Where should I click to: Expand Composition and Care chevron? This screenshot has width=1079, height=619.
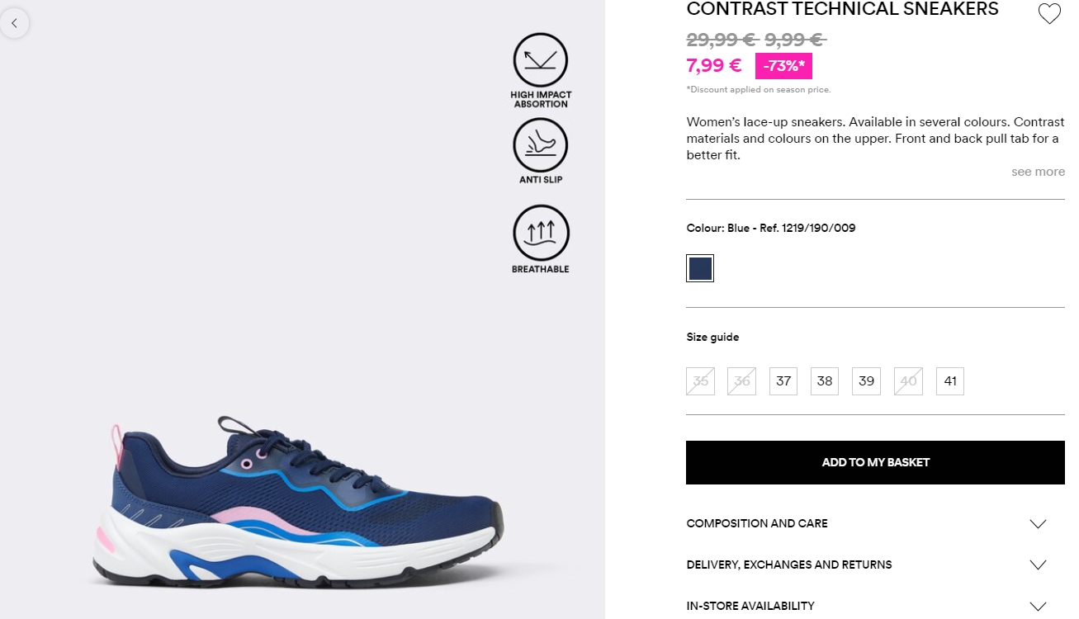pyautogui.click(x=1038, y=524)
